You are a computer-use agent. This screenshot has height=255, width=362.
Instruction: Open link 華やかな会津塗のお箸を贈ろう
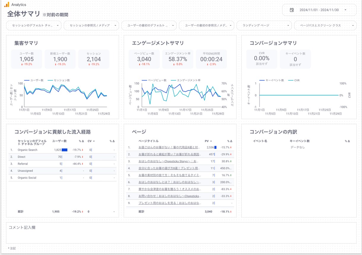[170, 189]
